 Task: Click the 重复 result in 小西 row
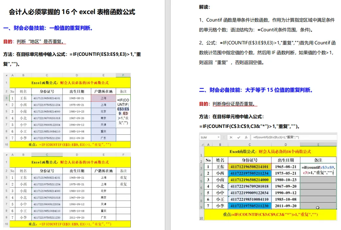click(123, 184)
